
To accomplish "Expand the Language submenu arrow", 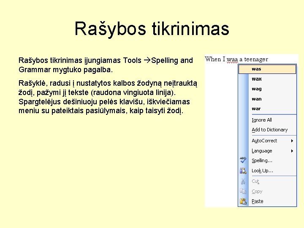I will [292, 151].
